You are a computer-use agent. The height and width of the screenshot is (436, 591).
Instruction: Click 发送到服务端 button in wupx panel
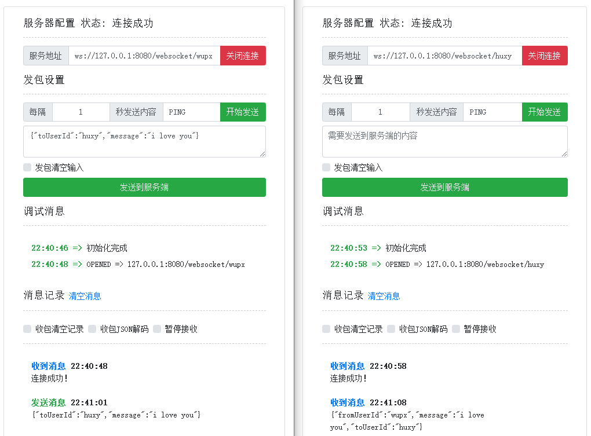144,187
